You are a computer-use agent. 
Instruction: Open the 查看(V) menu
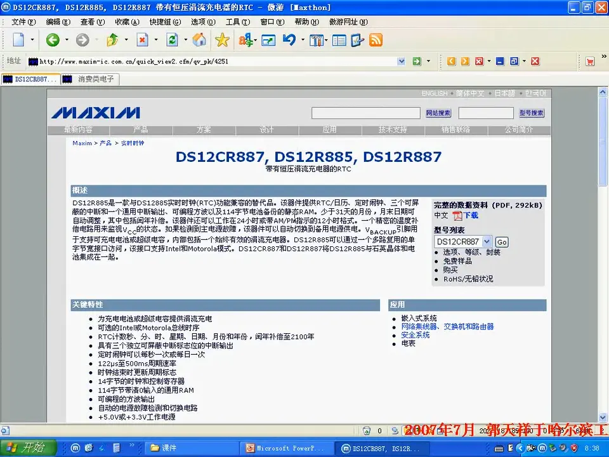click(93, 22)
